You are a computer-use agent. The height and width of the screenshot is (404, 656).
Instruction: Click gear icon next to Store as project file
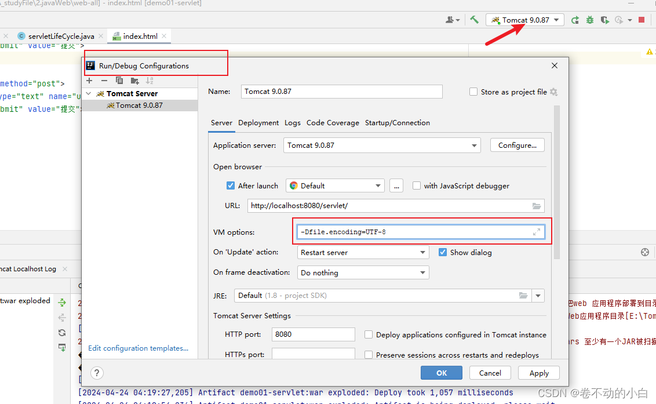click(553, 92)
